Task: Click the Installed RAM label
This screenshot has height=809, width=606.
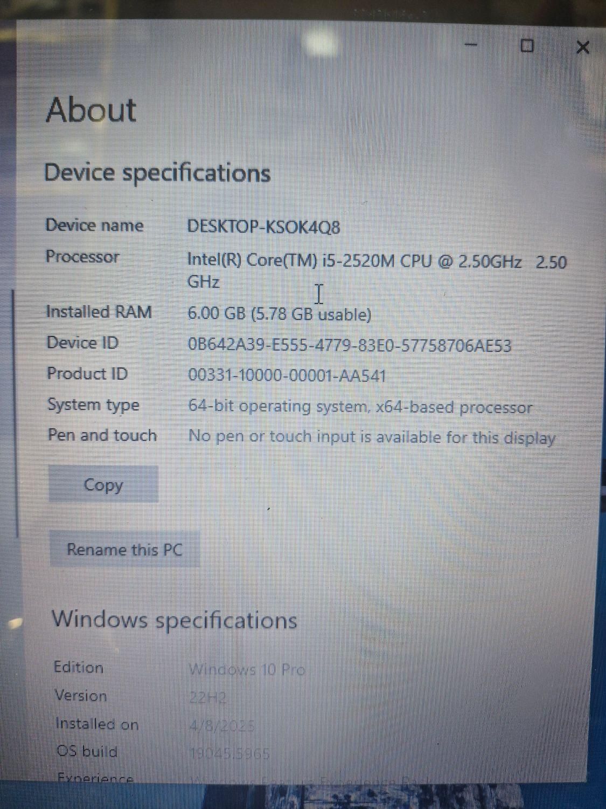Action: pos(99,312)
